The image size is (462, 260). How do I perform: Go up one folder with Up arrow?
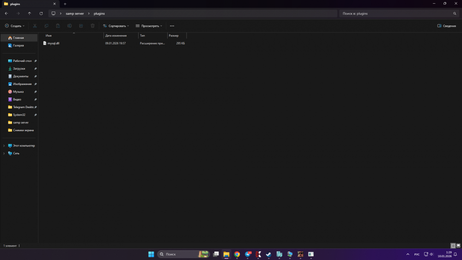30,13
